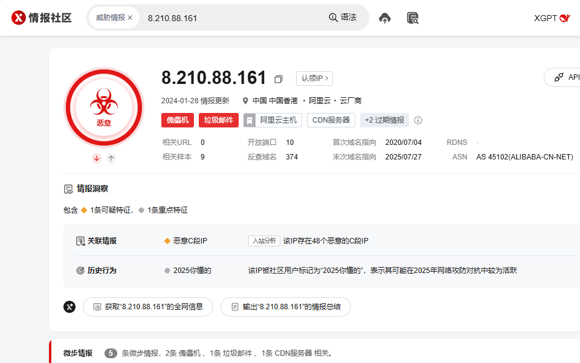Screen dimensions: 580x363
Task: Click the 情报社区 logo
Action: coord(42,18)
